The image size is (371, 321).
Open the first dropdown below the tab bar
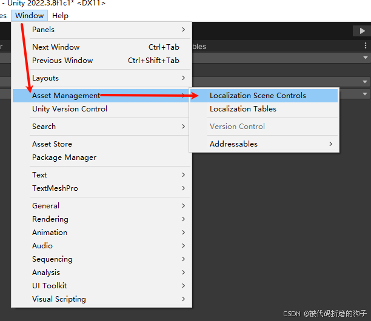pyautogui.click(x=366, y=58)
